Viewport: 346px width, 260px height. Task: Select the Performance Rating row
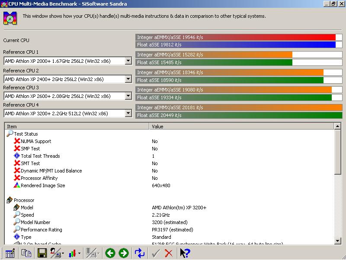pos(42,230)
